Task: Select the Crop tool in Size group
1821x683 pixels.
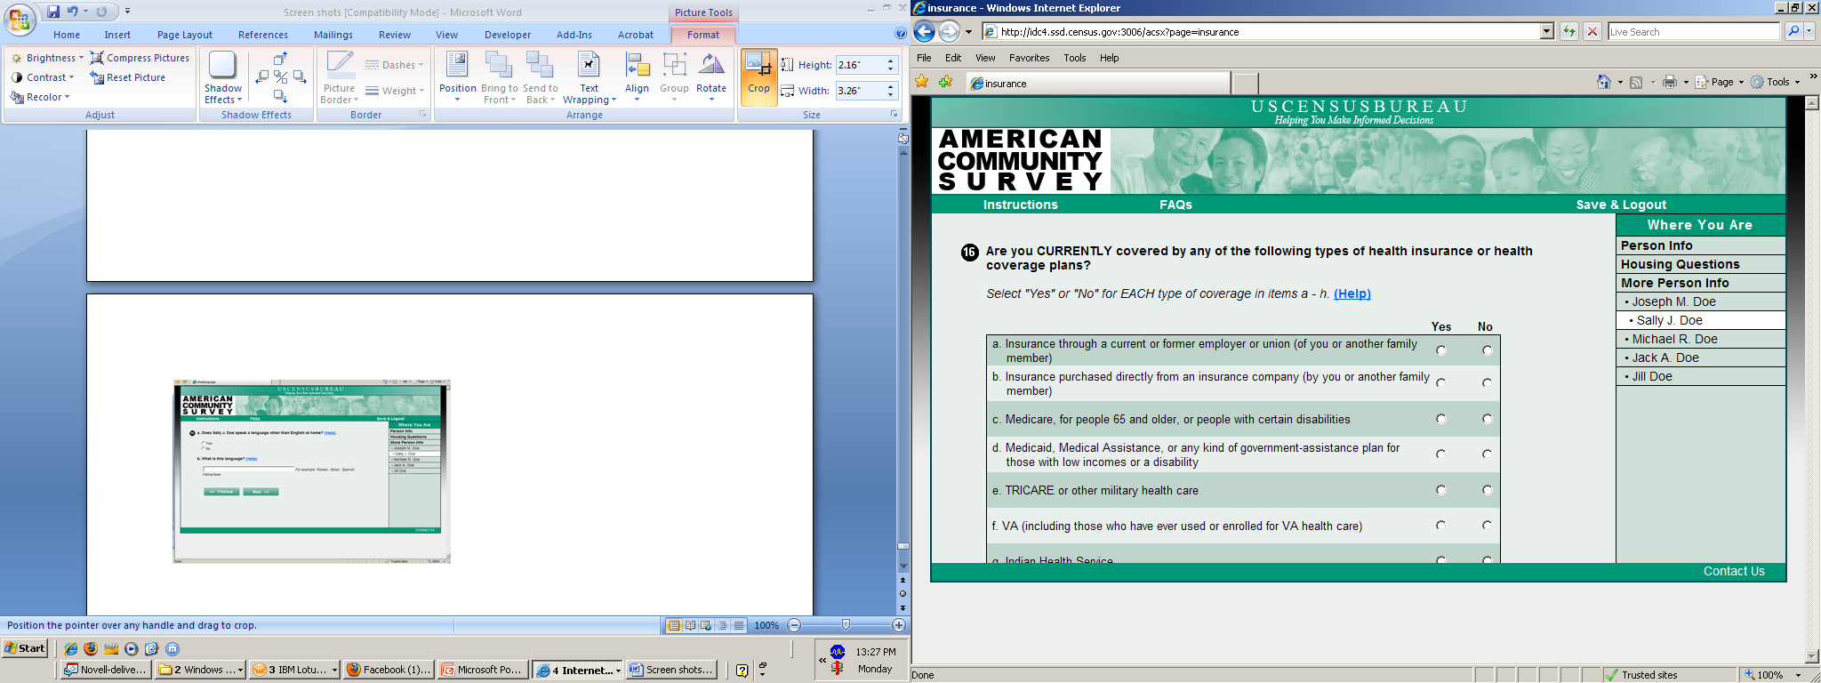Action: [x=758, y=76]
